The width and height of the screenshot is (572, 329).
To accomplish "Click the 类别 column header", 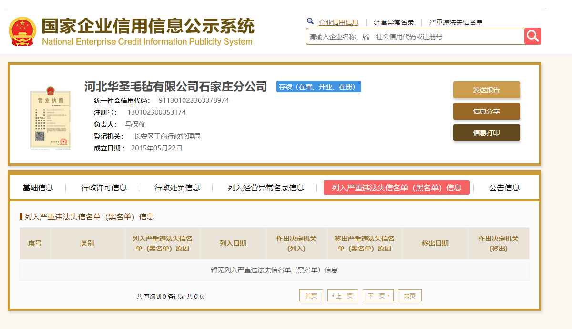I will point(88,243).
